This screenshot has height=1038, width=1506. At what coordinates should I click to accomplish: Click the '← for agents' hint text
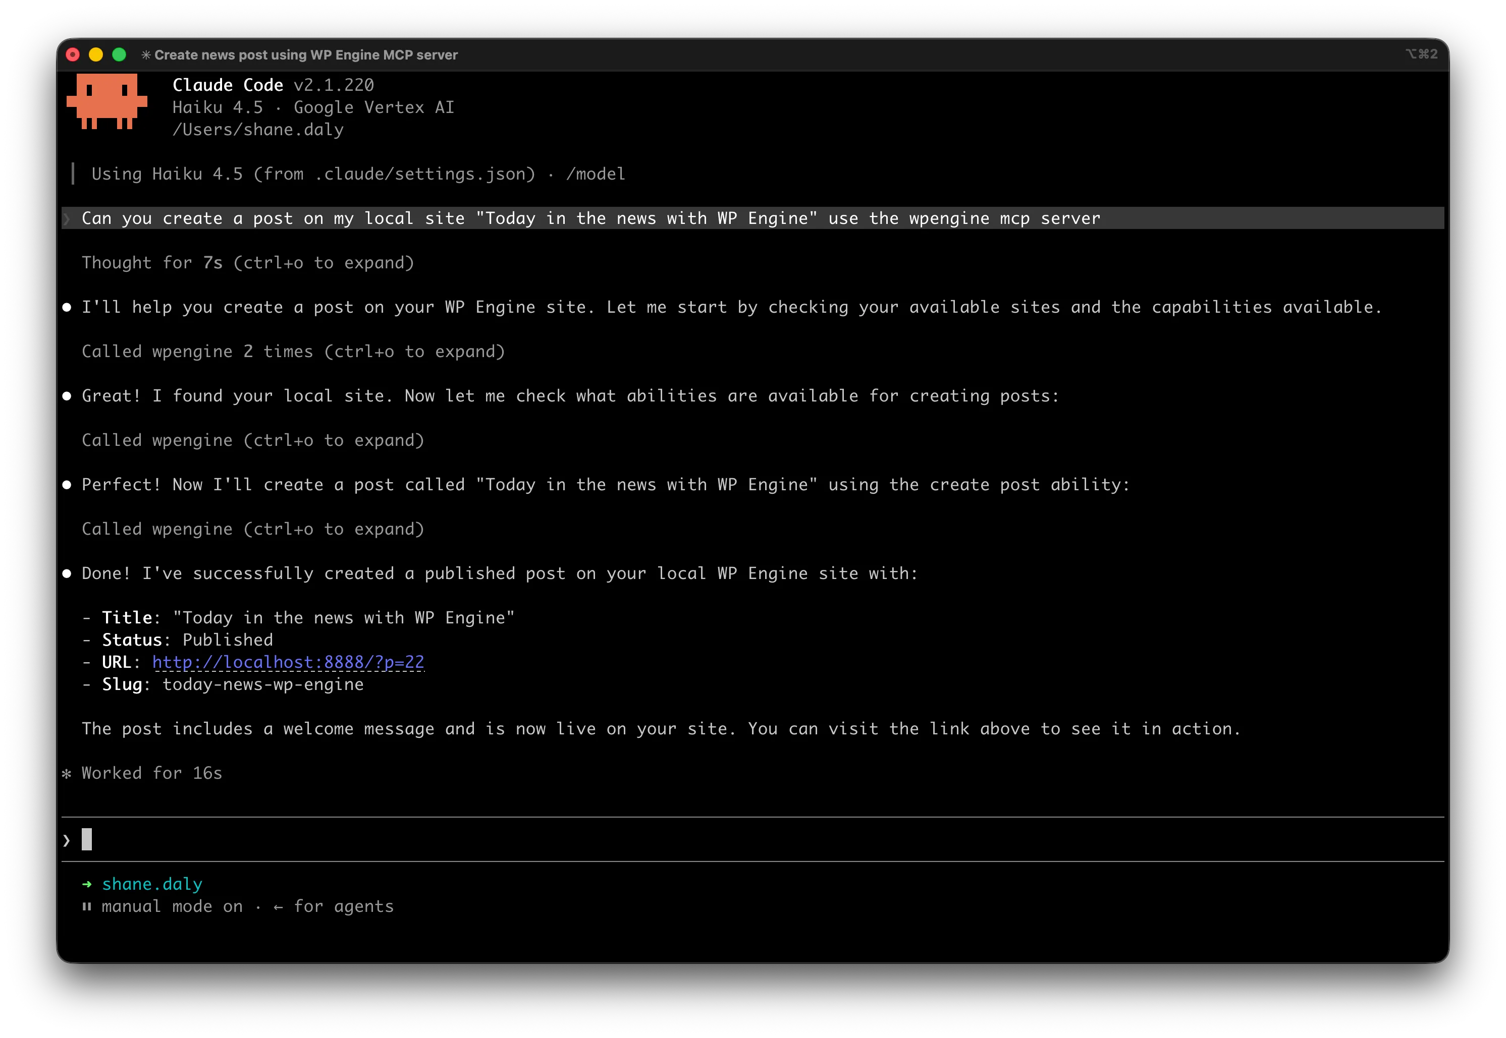click(x=333, y=907)
